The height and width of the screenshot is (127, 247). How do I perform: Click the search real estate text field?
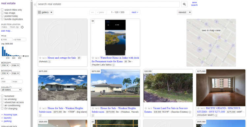[x=108, y=4]
